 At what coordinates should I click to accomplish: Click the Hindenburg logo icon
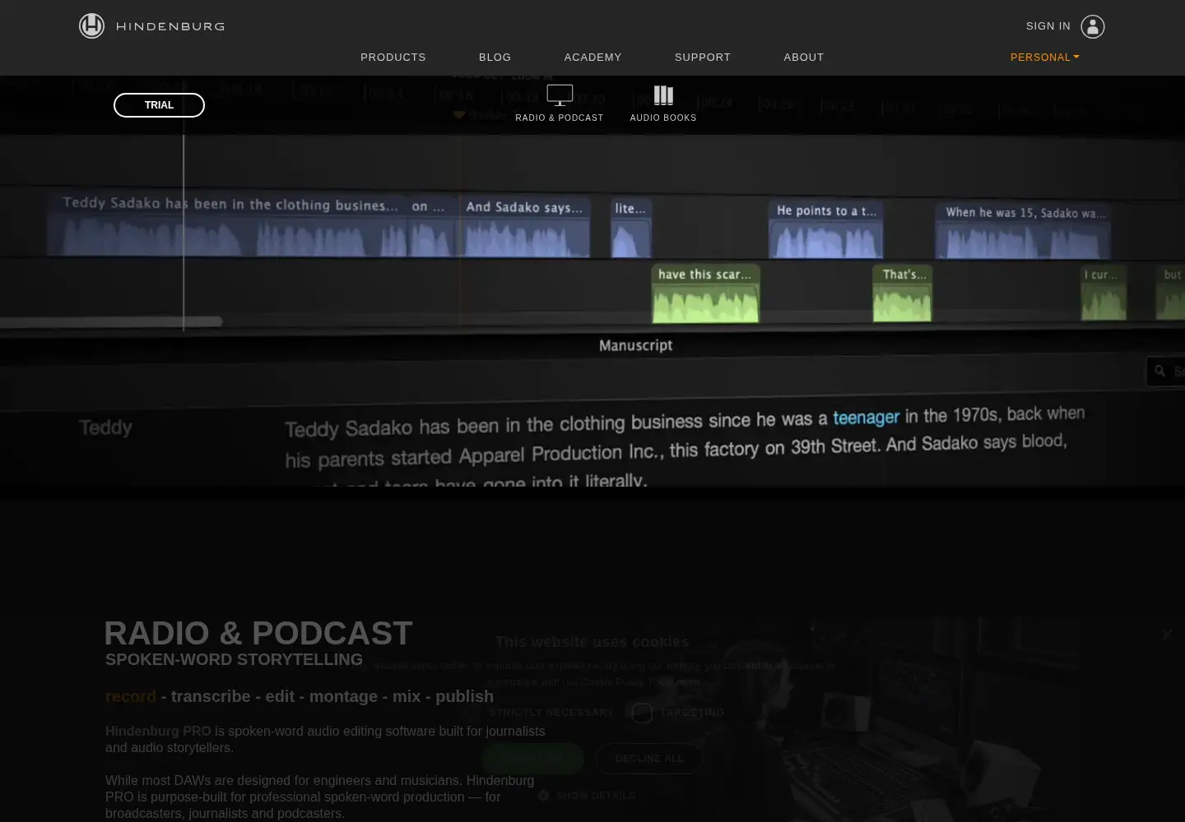(x=91, y=26)
